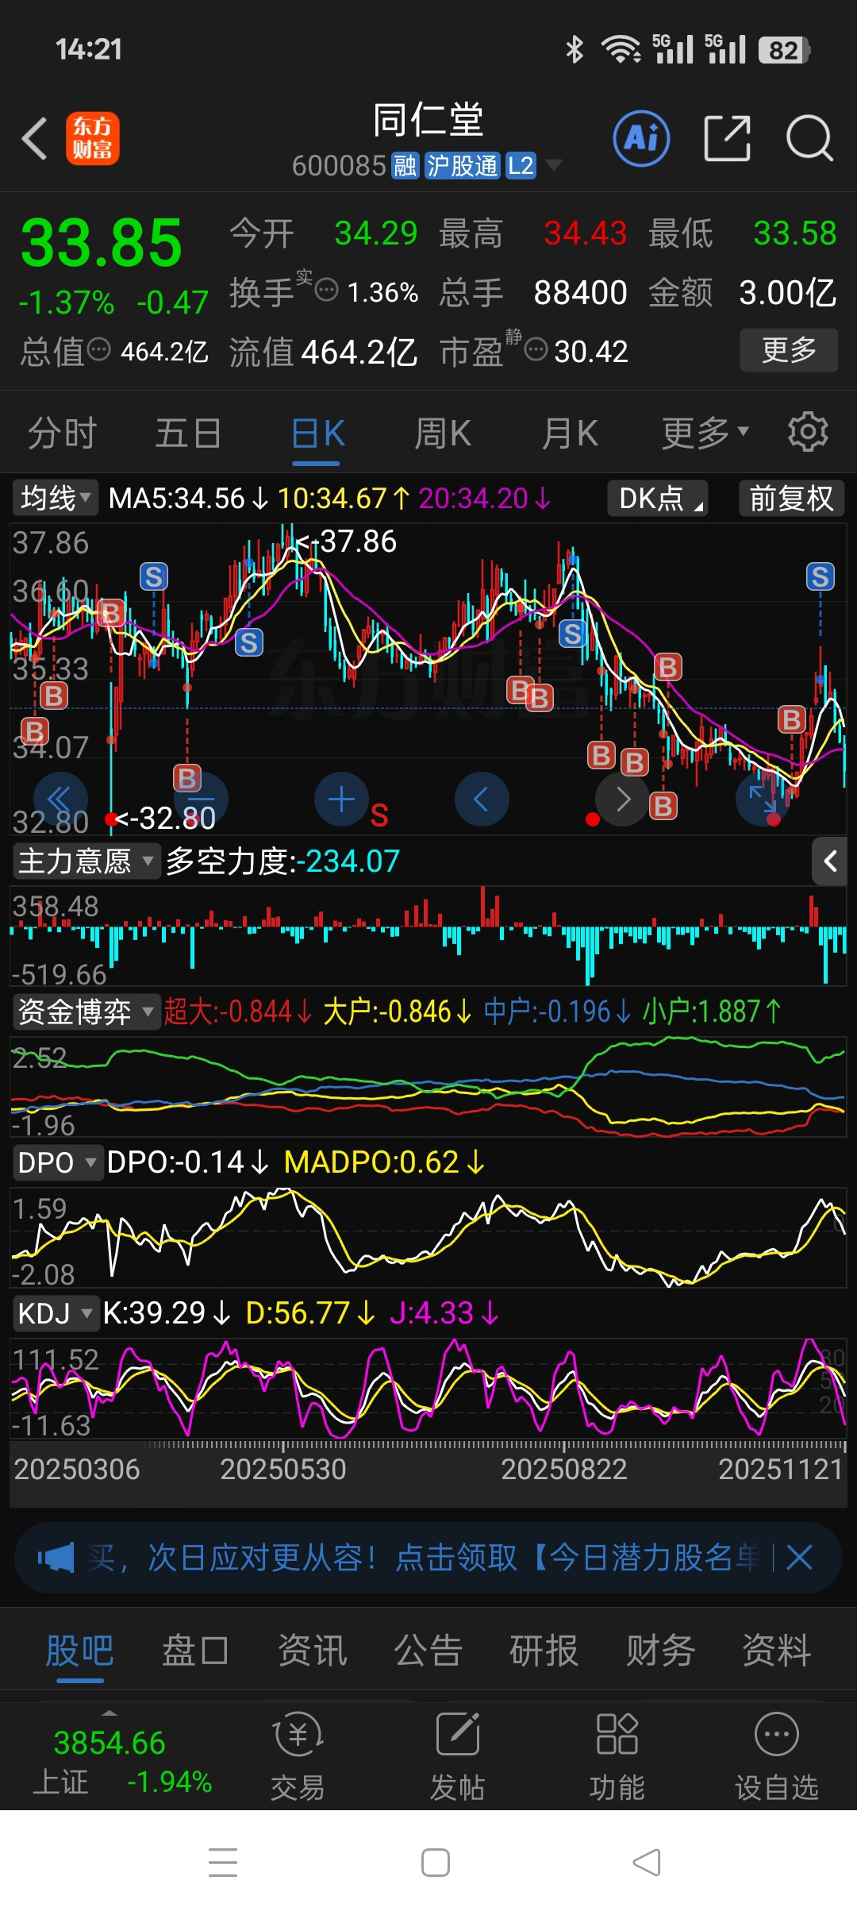This screenshot has height=1915, width=857.
Task: Tap the 融 margin badge
Action: [x=405, y=166]
